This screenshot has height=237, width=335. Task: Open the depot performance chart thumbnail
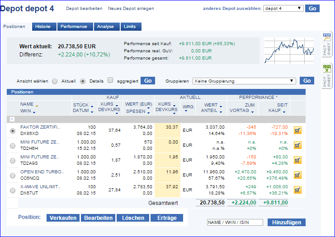(289, 51)
